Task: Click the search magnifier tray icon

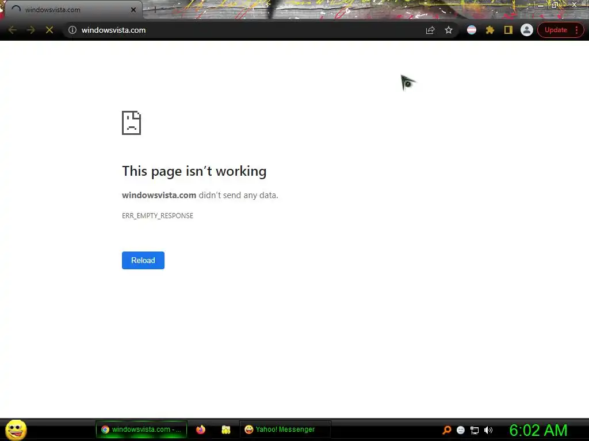Action: pyautogui.click(x=446, y=430)
